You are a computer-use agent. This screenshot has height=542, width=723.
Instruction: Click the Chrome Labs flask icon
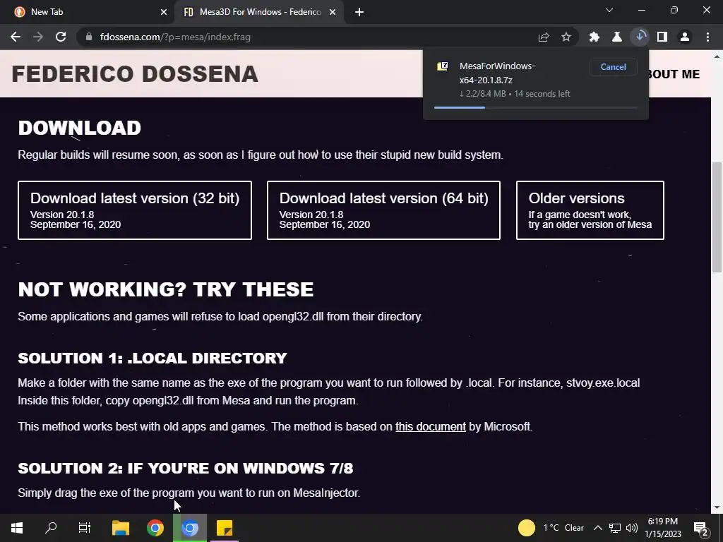pos(617,37)
